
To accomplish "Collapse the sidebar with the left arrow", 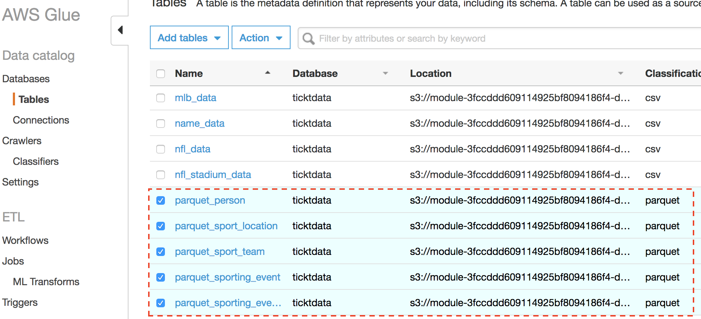I will [x=120, y=30].
